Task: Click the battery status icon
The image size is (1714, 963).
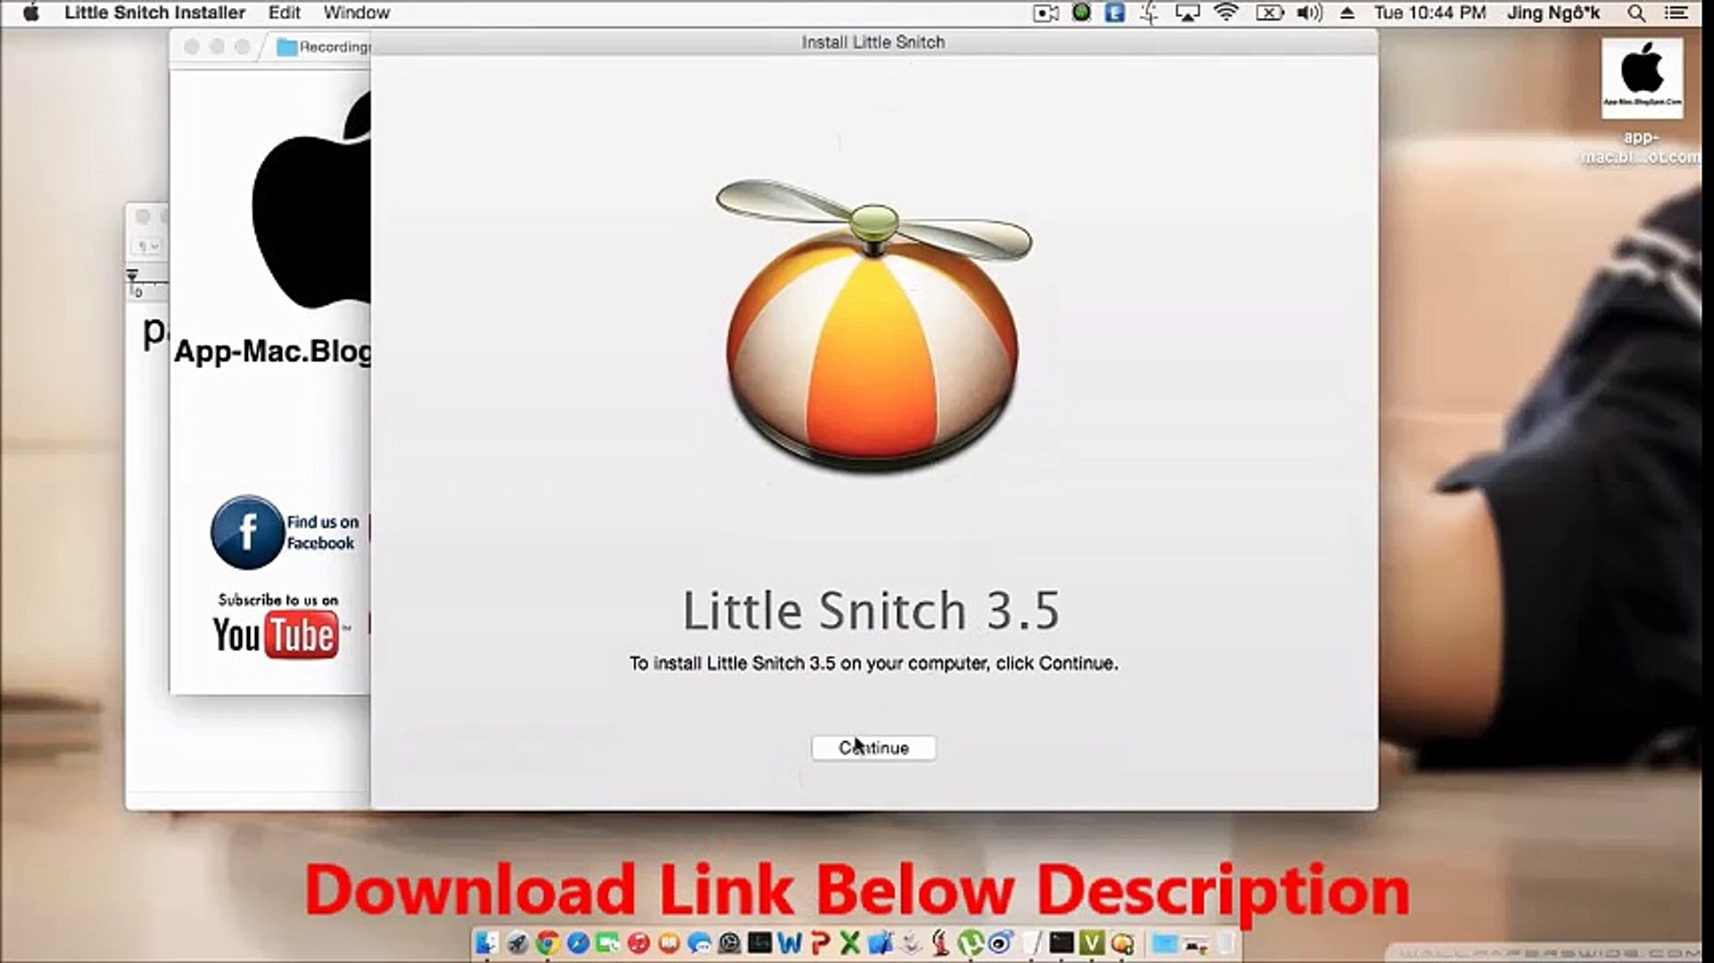Action: pos(1268,12)
